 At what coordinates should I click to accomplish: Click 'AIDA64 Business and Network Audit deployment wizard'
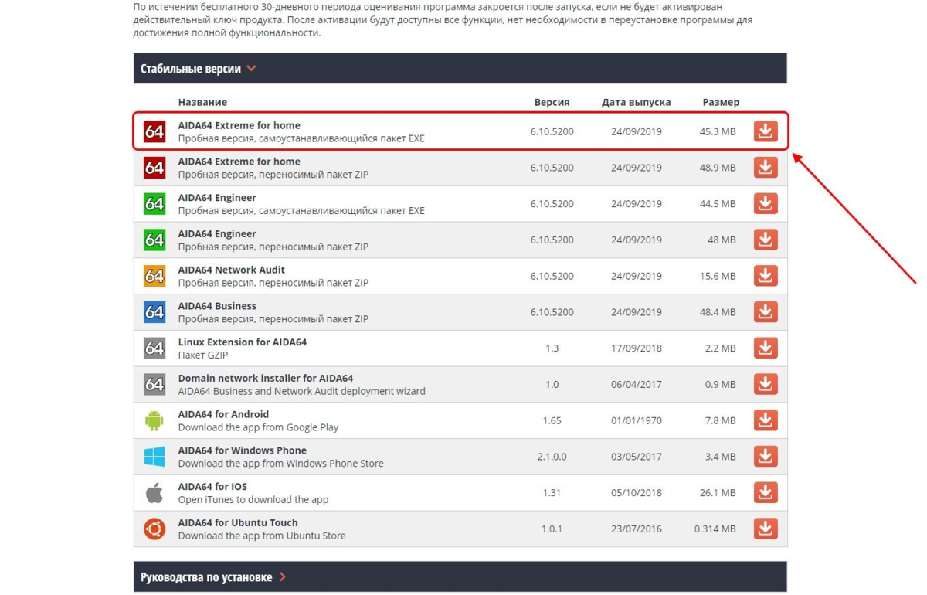[301, 391]
